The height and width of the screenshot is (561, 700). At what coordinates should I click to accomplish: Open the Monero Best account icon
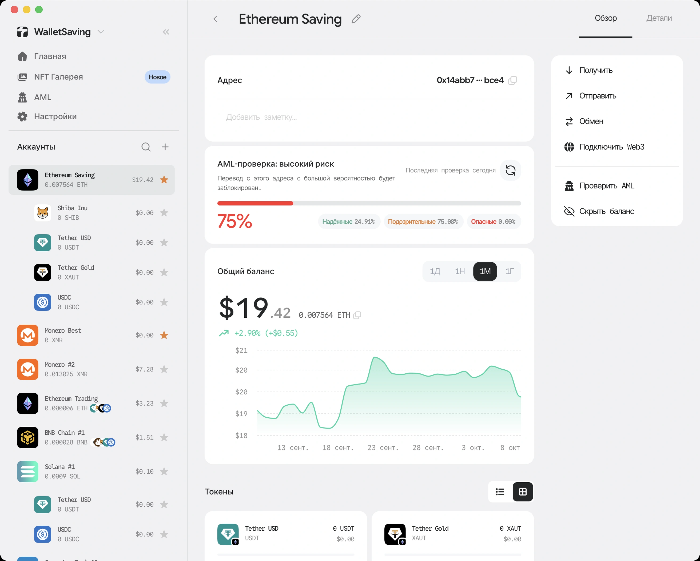[27, 335]
